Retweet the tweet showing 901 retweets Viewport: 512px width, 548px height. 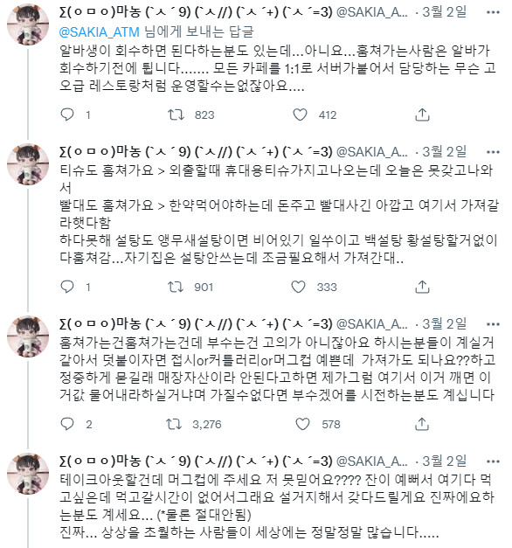[x=176, y=287]
